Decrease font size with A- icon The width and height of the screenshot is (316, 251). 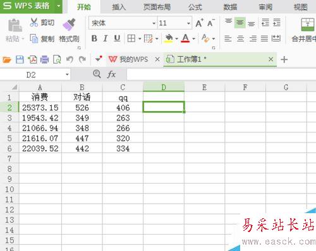[x=211, y=23]
